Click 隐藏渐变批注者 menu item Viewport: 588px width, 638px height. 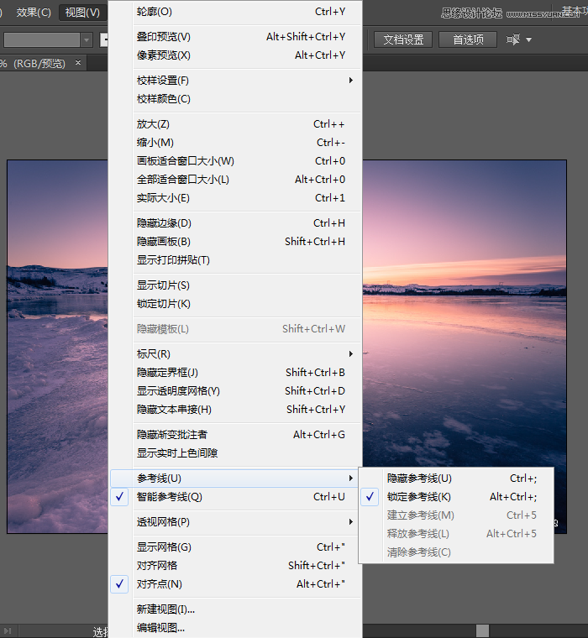click(x=236, y=435)
